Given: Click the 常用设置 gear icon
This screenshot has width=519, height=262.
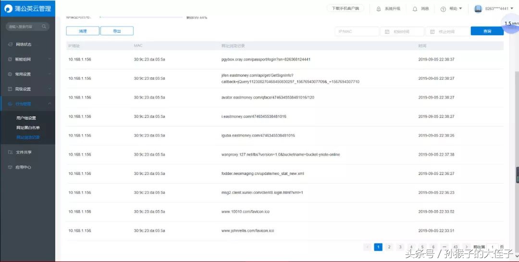Looking at the screenshot, I should (10, 74).
